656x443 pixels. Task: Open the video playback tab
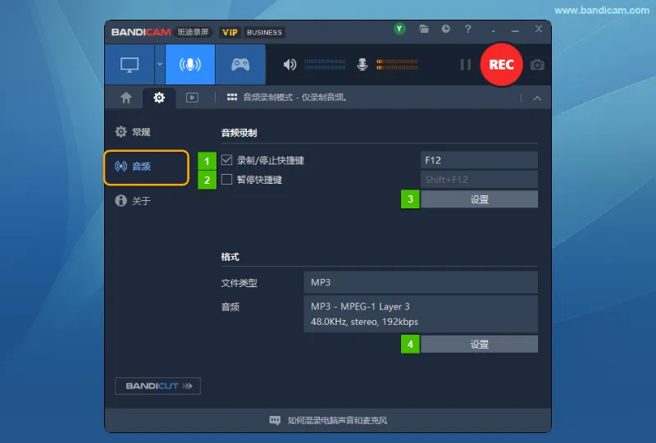click(192, 98)
